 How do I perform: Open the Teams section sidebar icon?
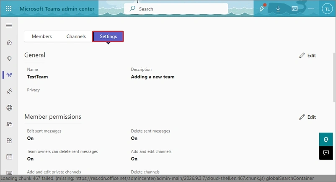(9, 75)
